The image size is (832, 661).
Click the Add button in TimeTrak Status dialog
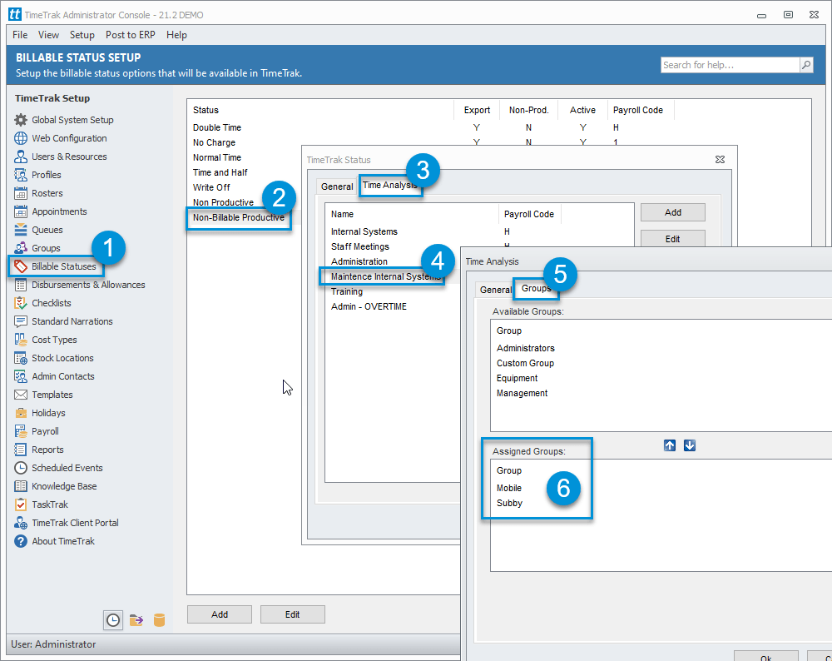click(x=672, y=212)
